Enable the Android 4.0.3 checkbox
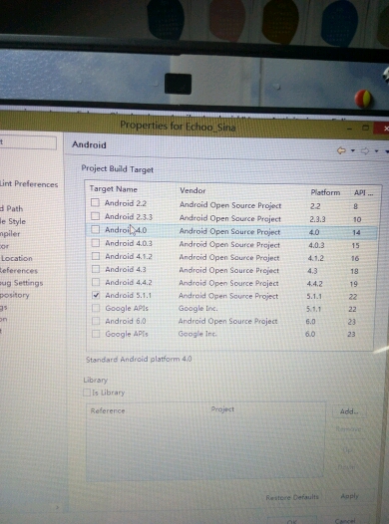The height and width of the screenshot is (524, 389). [x=96, y=243]
